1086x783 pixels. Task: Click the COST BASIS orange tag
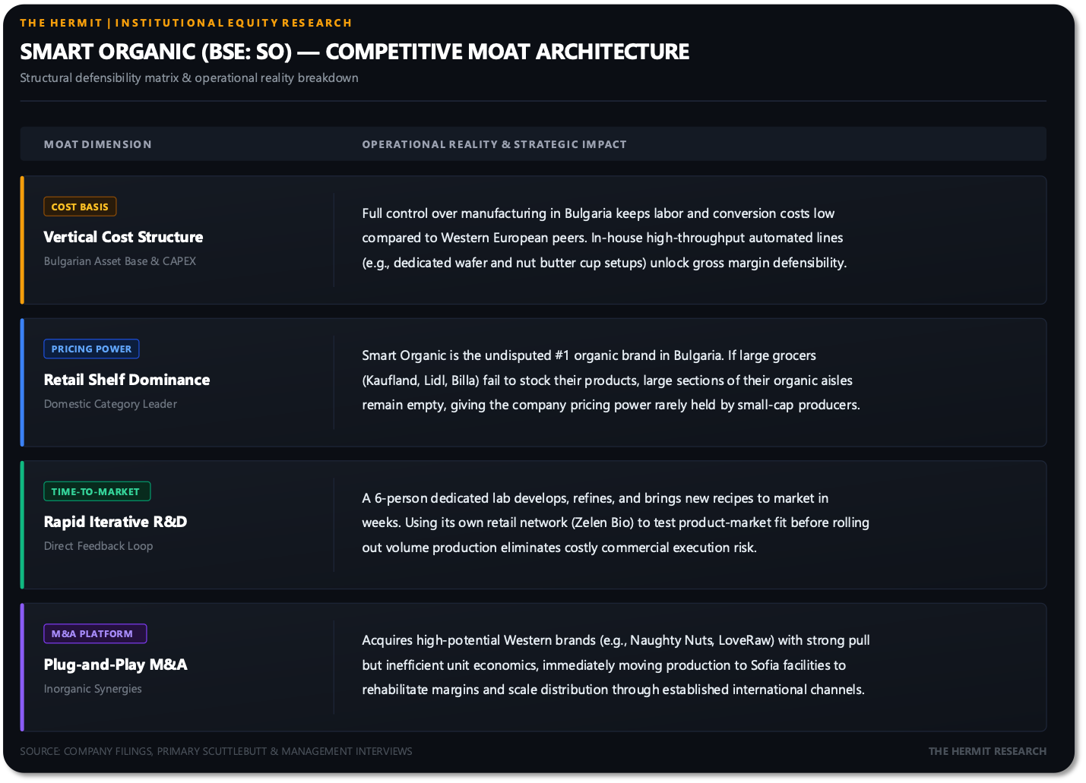pos(80,207)
